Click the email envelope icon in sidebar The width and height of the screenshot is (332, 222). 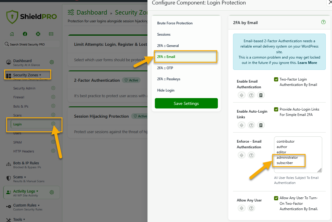(51, 34)
